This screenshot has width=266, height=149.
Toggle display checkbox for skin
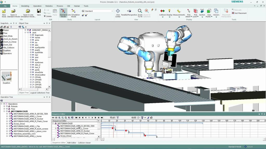[31, 45]
